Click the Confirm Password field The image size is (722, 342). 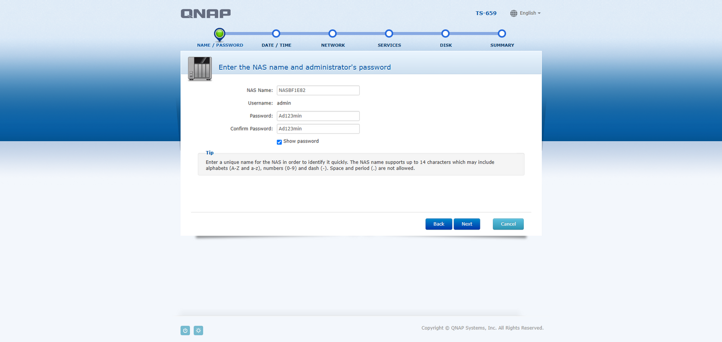[318, 128]
